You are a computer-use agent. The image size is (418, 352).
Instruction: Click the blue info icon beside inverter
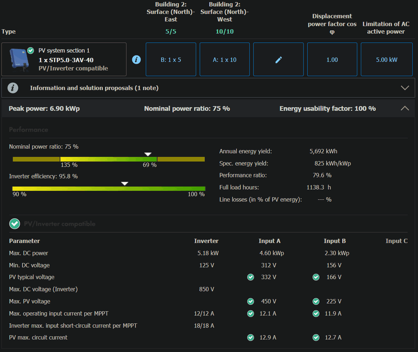(136, 60)
